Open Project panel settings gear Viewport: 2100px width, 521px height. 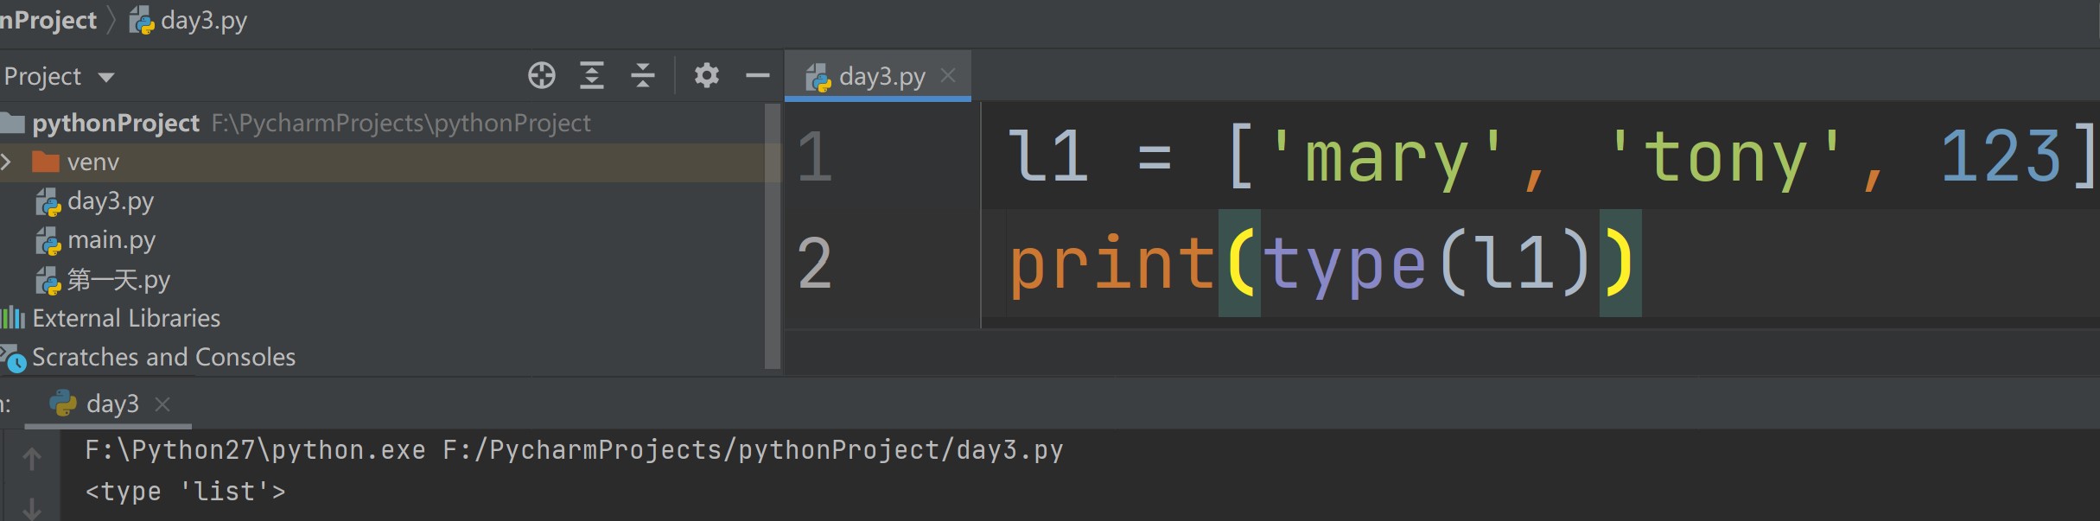706,76
